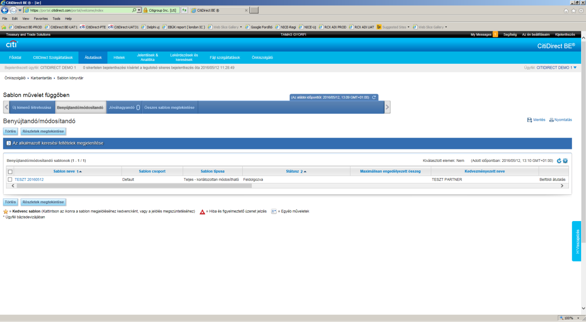The width and height of the screenshot is (586, 322).
Task: Click the browser Back arrow button
Action: (x=5, y=10)
